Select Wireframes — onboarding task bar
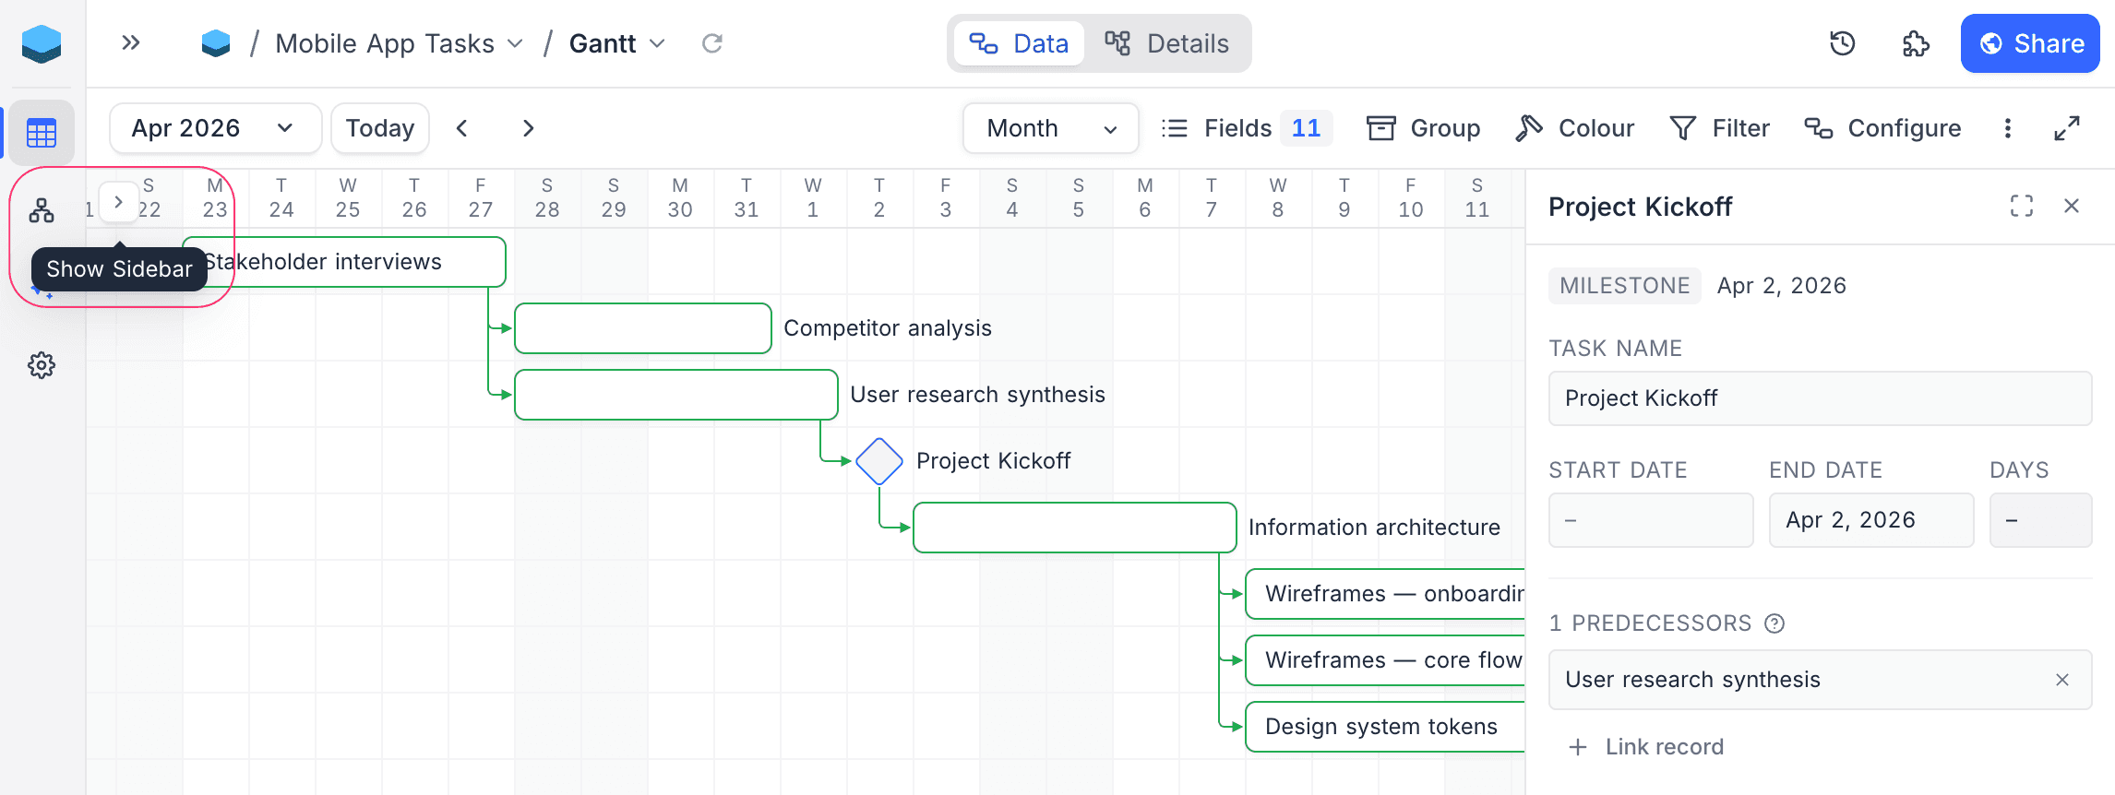 point(1385,594)
